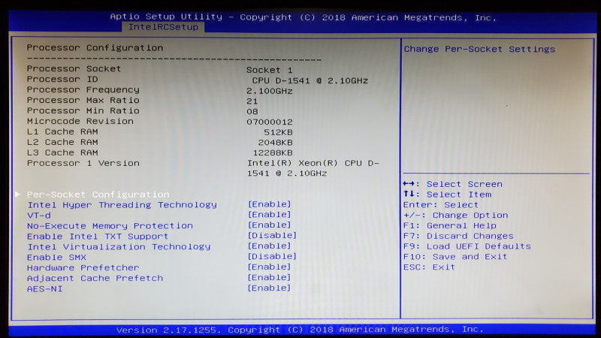Click the L3 Cache RAM label
This screenshot has width=601, height=338.
click(x=62, y=152)
